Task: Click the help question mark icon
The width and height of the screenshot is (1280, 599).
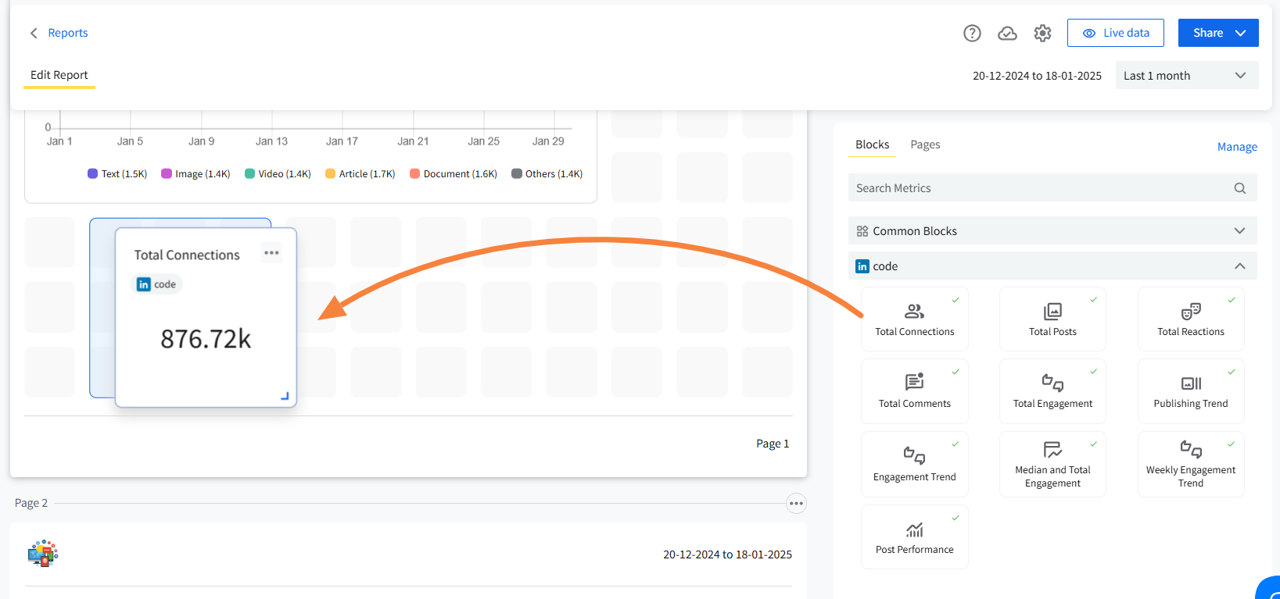Action: pos(972,33)
